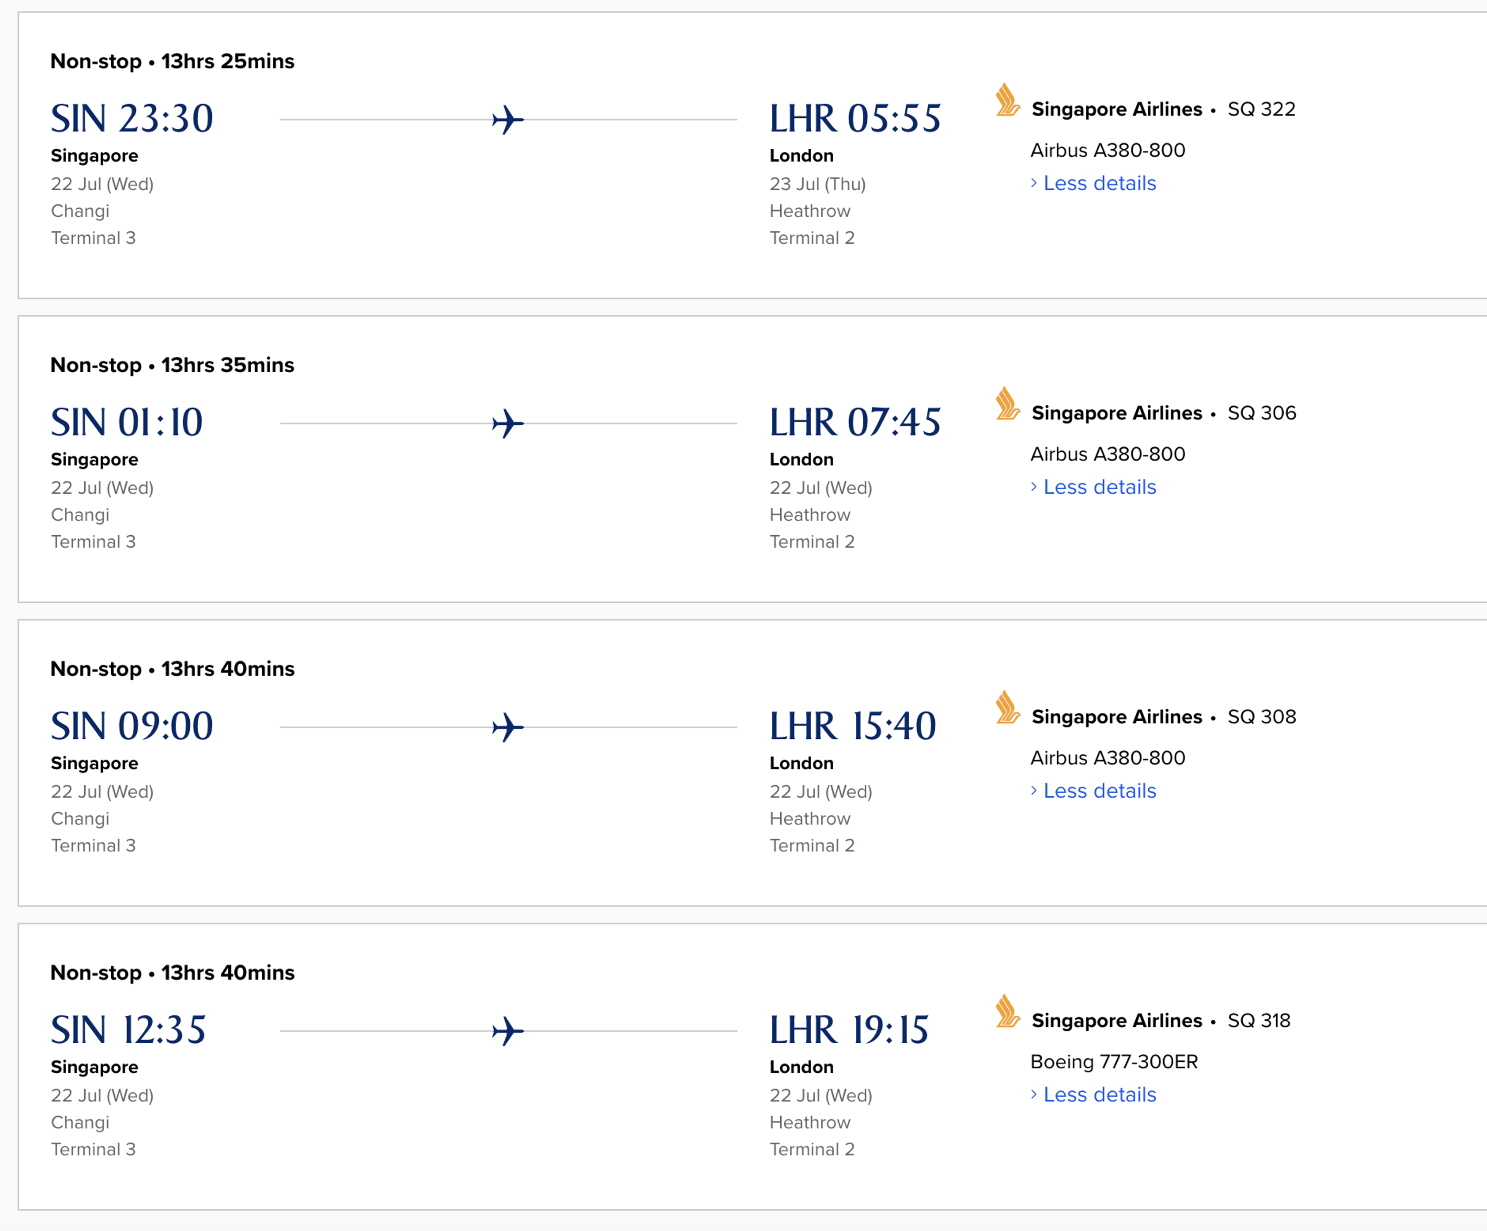Screen dimensions: 1487x1231
Task: Click Singapore Airlines logo beside SQ 322
Action: (1007, 100)
